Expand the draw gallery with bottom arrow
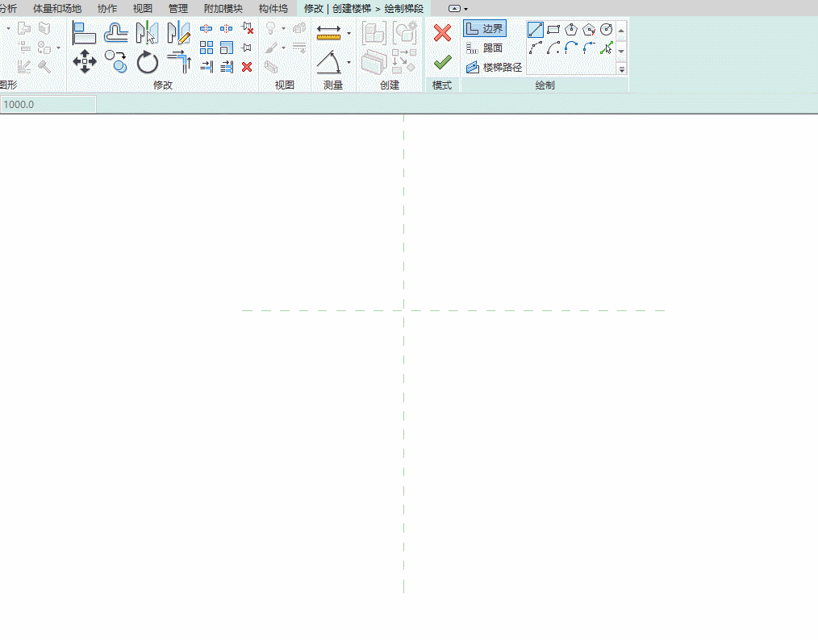The width and height of the screenshot is (818, 640). (621, 69)
